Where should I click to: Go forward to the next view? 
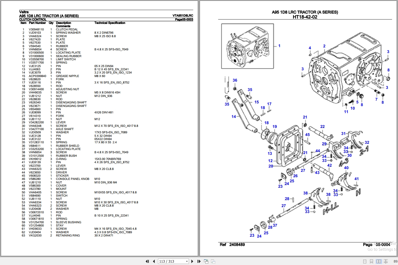pos(213,261)
